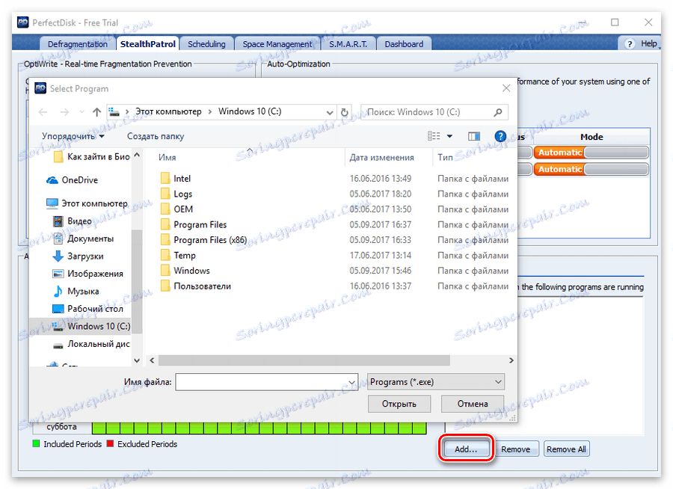Open the Dashboard tab
The image size is (673, 489).
coord(404,44)
